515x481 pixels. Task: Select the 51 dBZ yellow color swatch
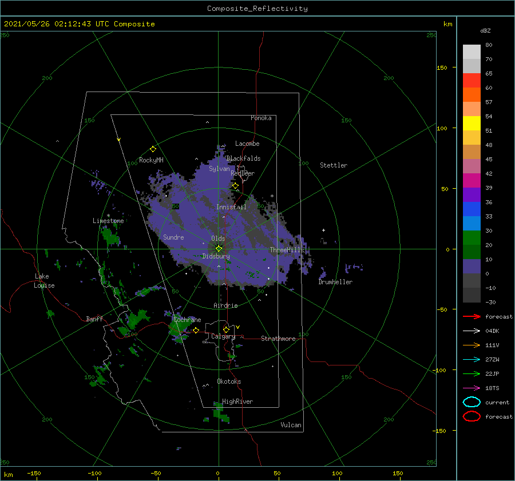tap(472, 123)
